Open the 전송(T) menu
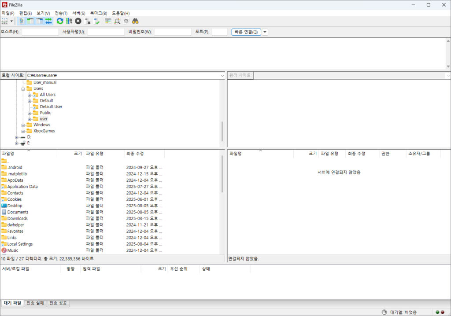Viewport: 451px width, 316px height. [x=61, y=13]
